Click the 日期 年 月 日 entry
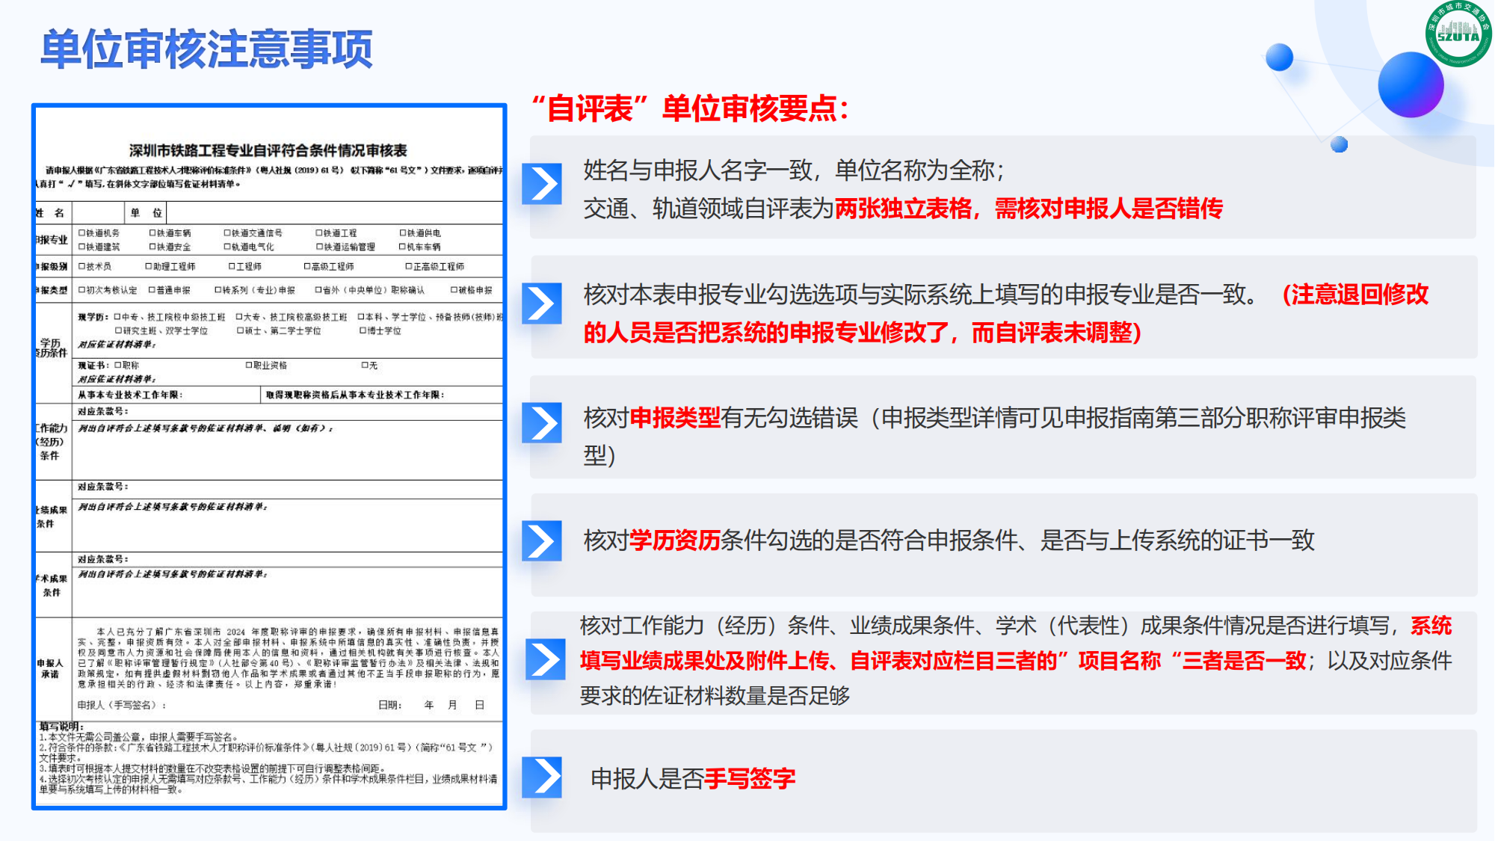 point(431,705)
